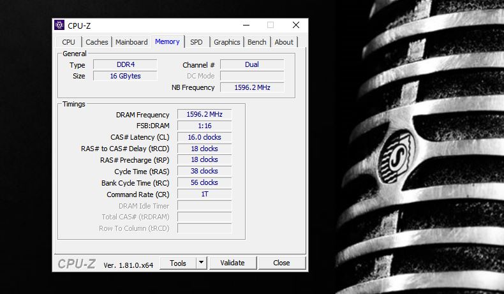The width and height of the screenshot is (504, 294).
Task: Click the version text Ver. 1.81.0.x64
Action: point(128,265)
